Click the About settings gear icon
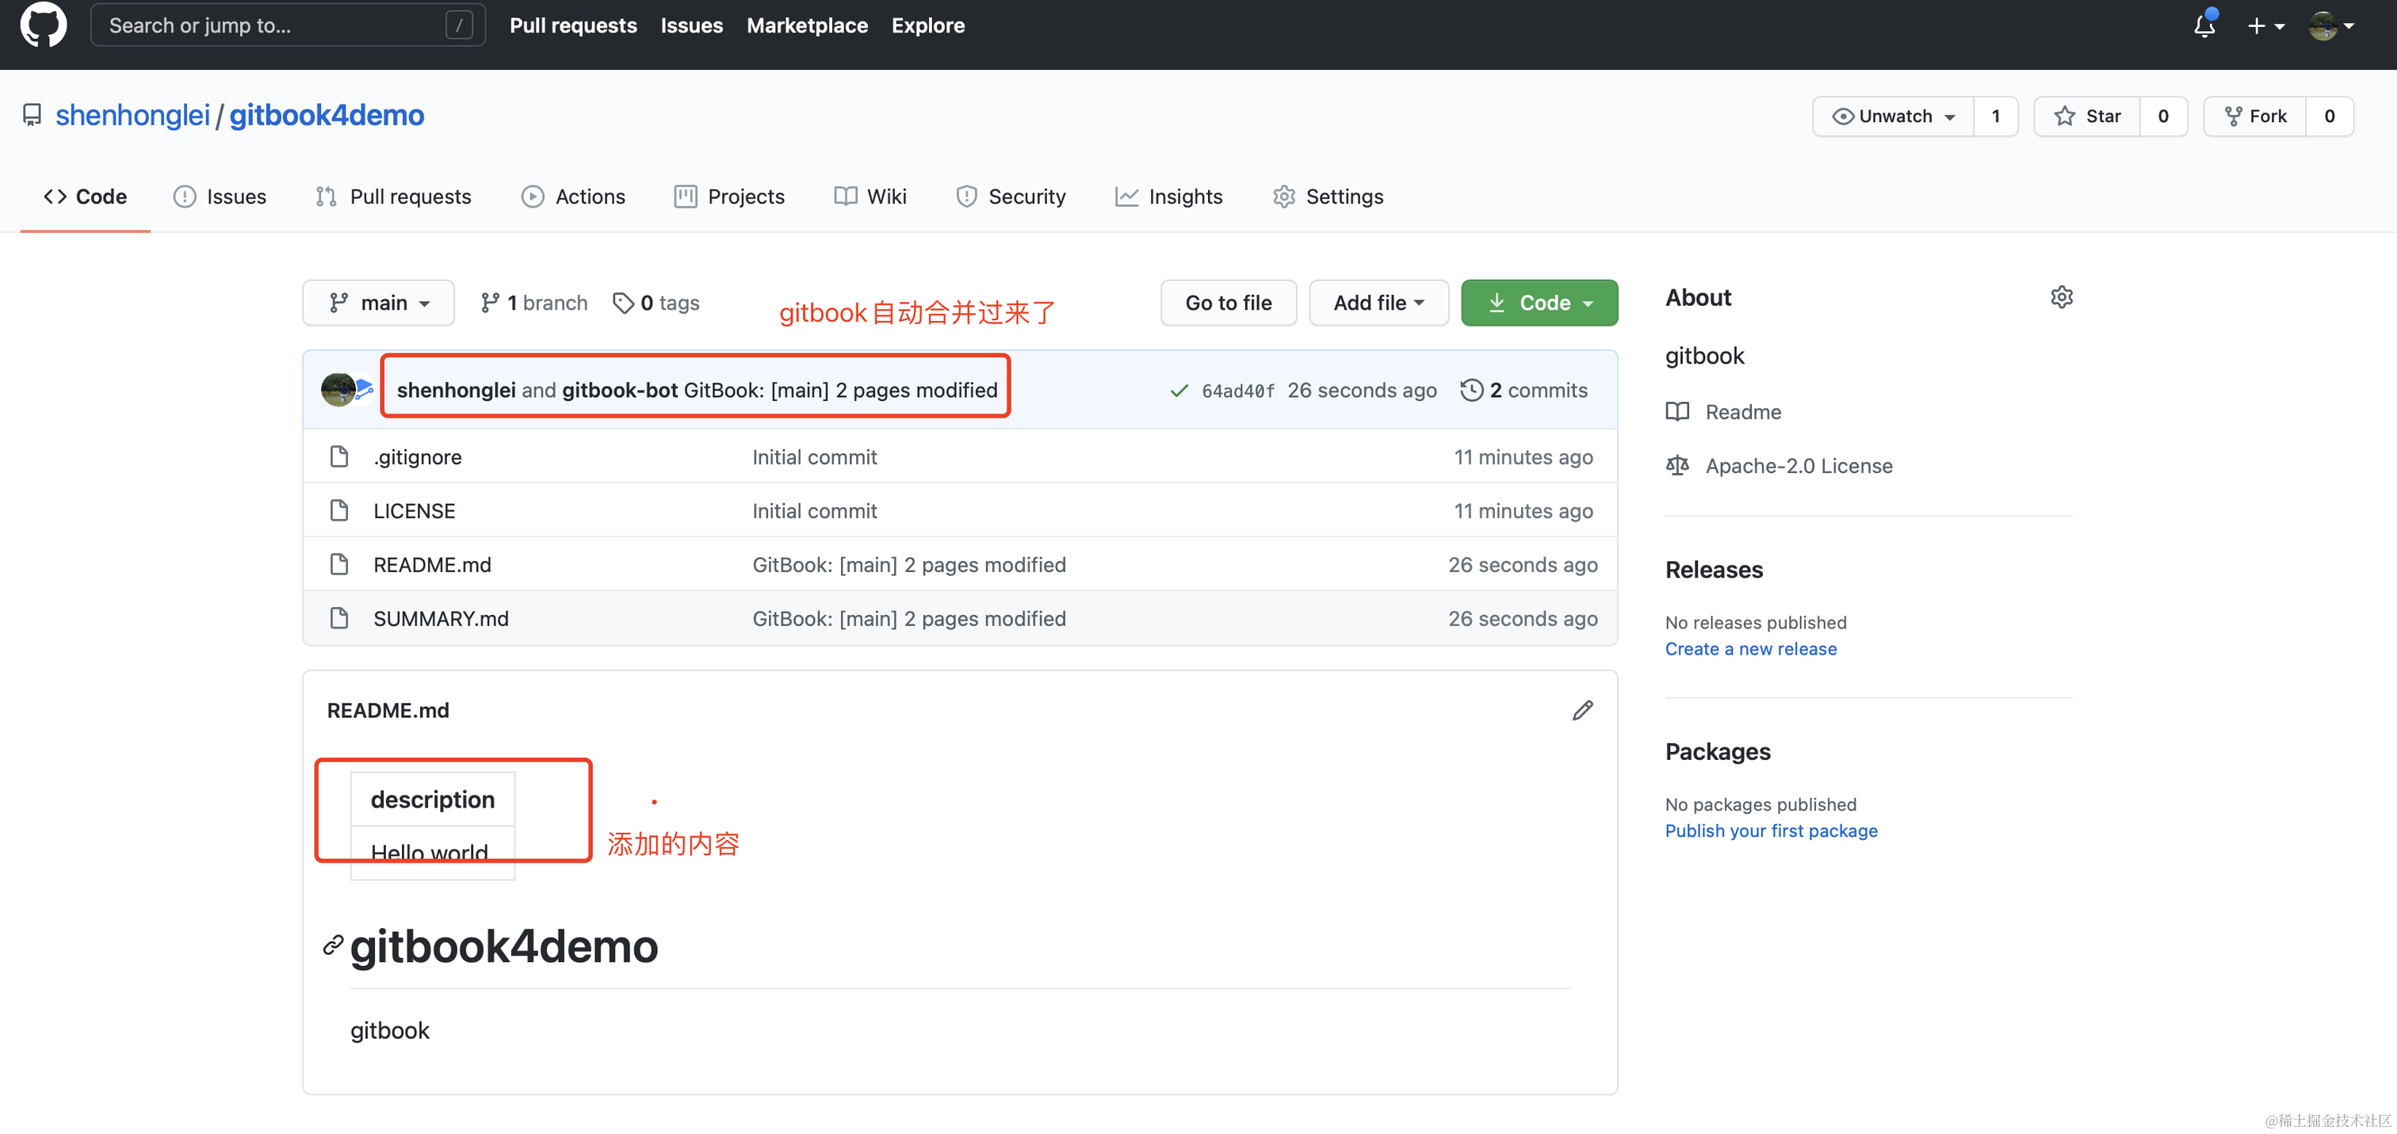The height and width of the screenshot is (1134, 2397). tap(2061, 298)
